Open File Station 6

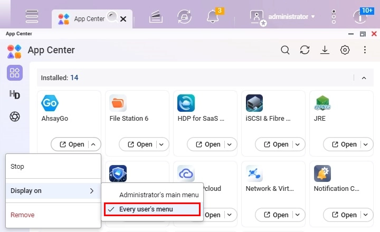(x=140, y=144)
